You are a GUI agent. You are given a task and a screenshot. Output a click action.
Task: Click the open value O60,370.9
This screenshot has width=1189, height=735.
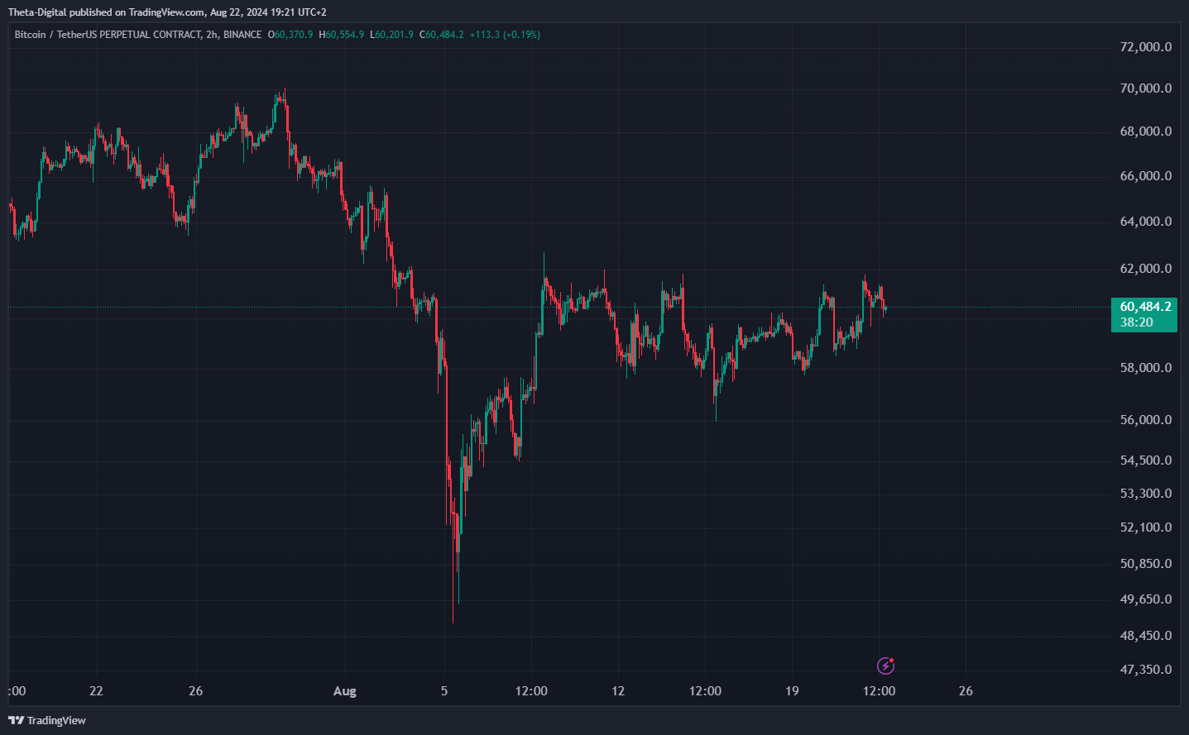coord(290,35)
